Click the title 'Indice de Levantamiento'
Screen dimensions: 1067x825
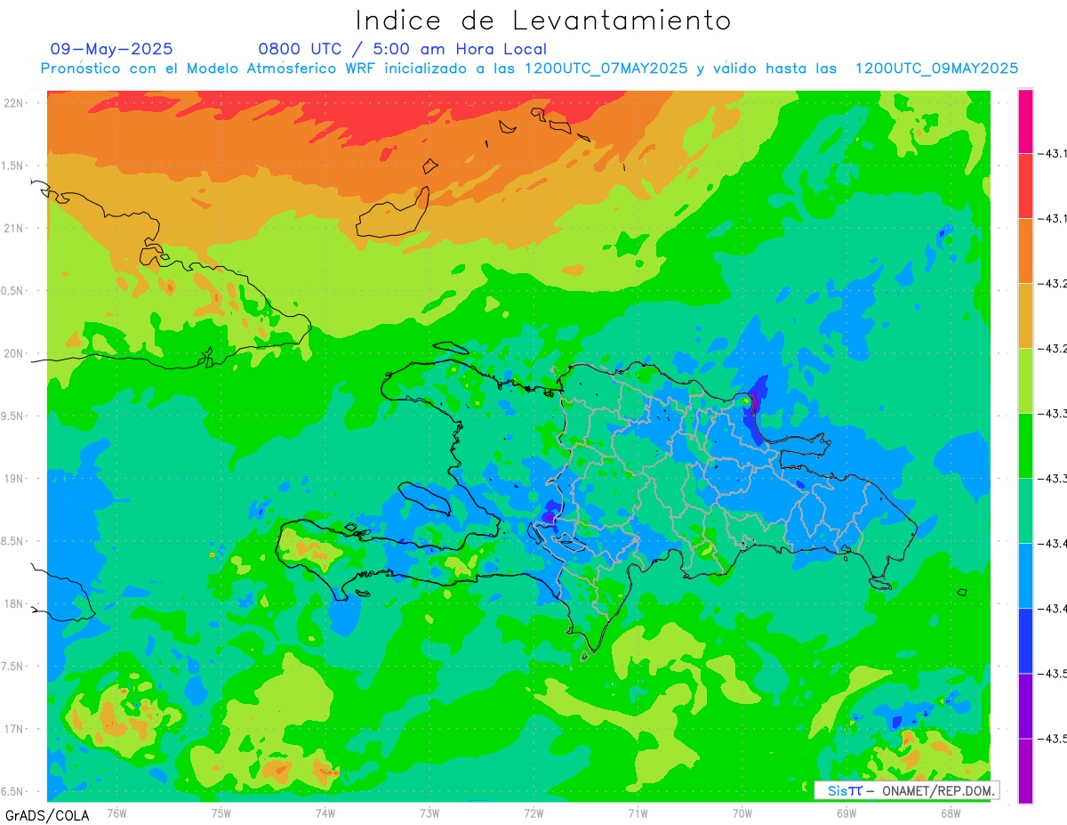(543, 20)
